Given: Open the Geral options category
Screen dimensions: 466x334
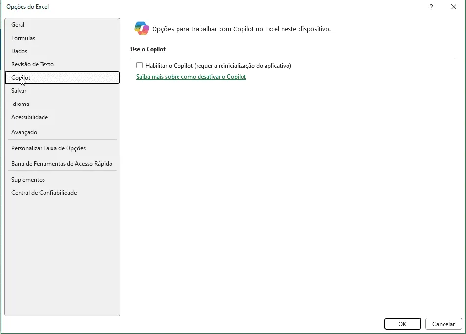Looking at the screenshot, I should coord(62,25).
